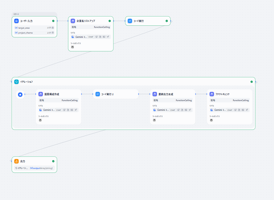Click the 戦略 FunctionCalling row in 企業名リストアップ
Screen dimensions: 274x200
click(x=91, y=27)
